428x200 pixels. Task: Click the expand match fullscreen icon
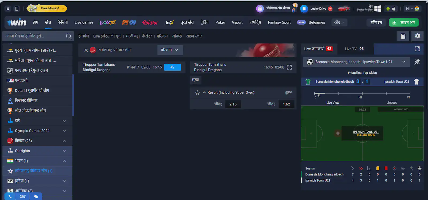[289, 67]
